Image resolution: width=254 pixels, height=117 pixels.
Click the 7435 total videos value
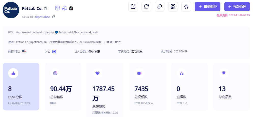click(141, 89)
